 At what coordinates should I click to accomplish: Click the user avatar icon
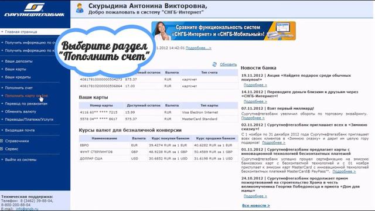(80, 8)
